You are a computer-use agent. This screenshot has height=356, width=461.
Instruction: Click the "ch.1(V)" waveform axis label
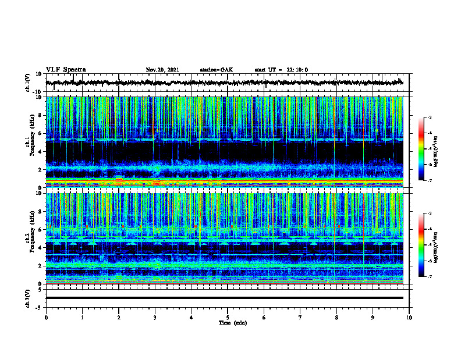click(x=28, y=83)
